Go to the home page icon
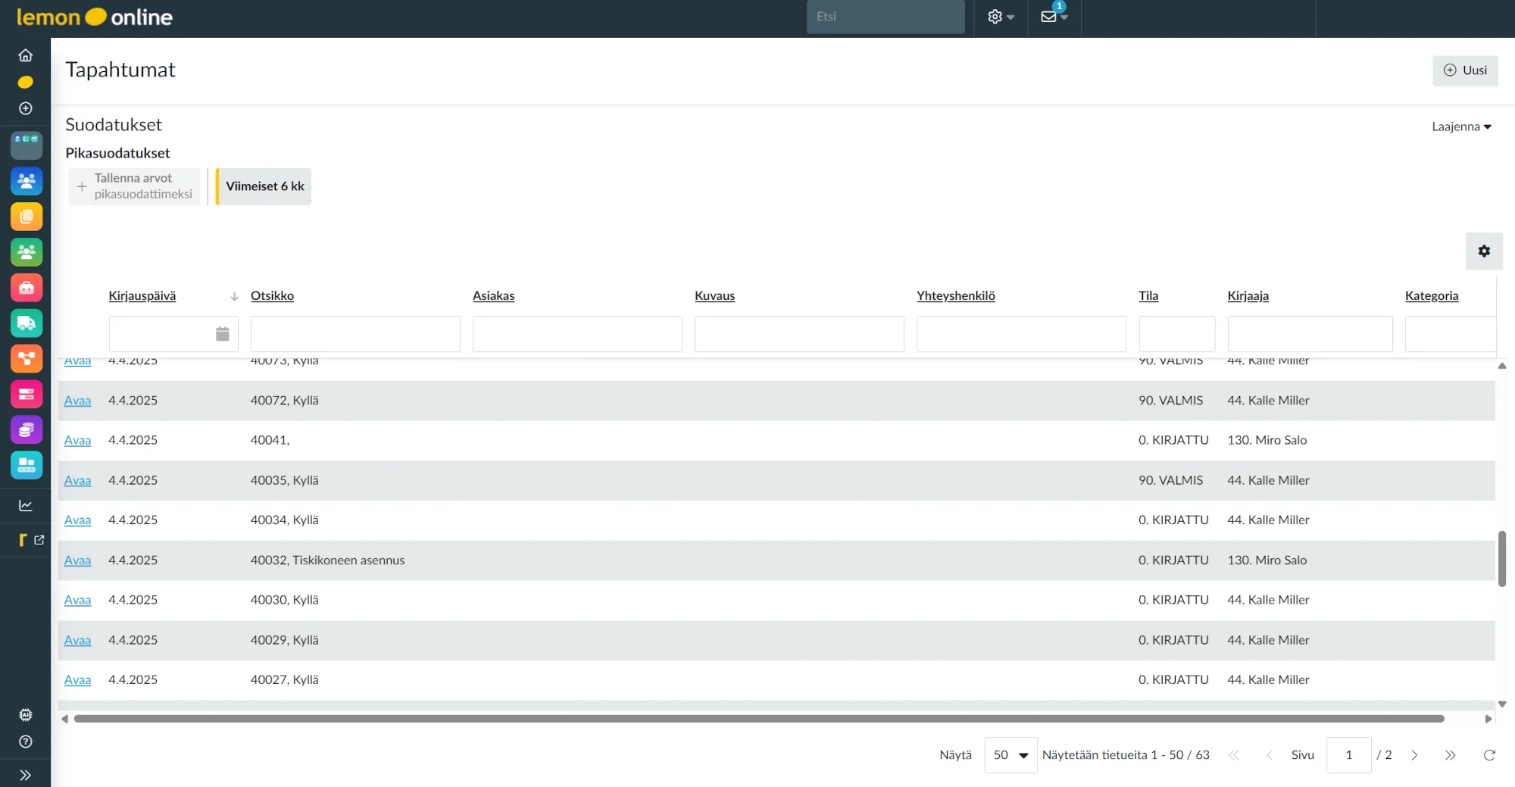Viewport: 1515px width, 787px height. 26,55
